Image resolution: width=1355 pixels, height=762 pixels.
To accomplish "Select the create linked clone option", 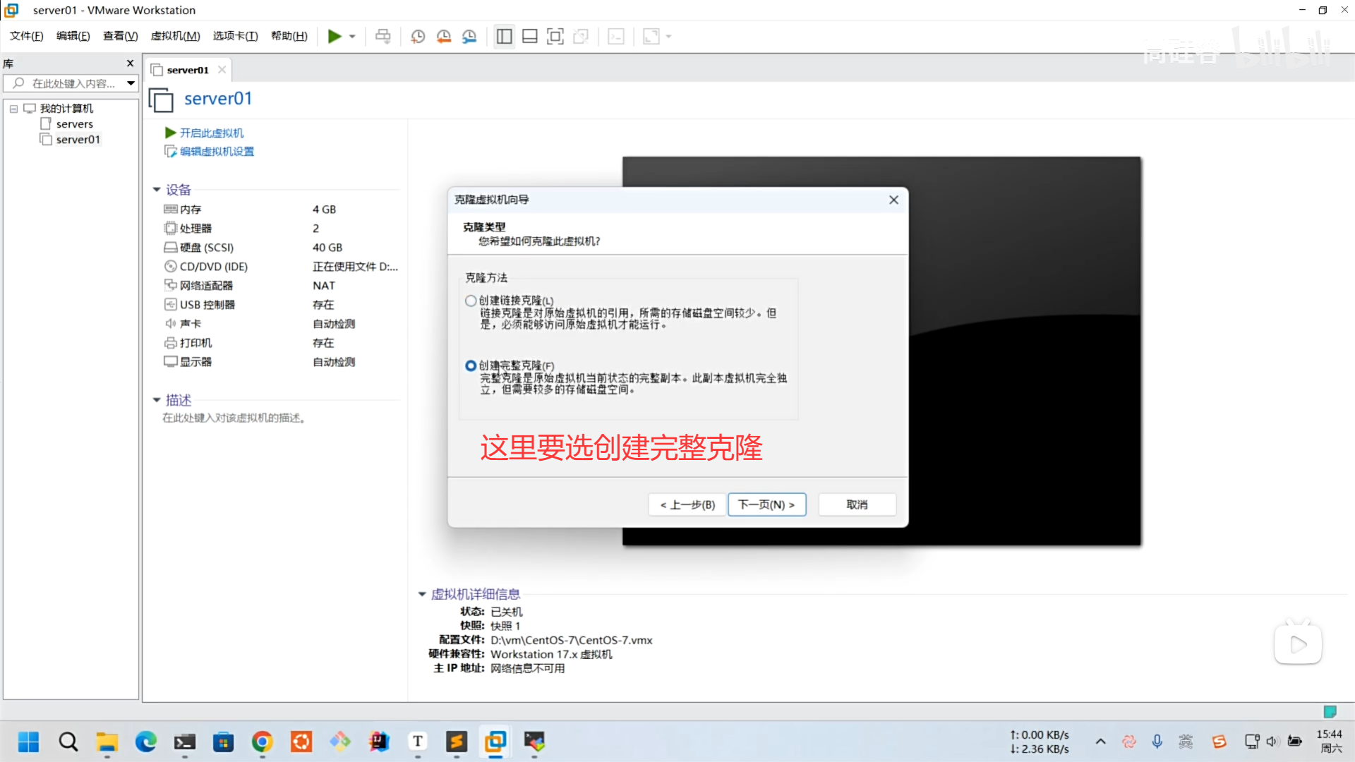I will click(471, 301).
